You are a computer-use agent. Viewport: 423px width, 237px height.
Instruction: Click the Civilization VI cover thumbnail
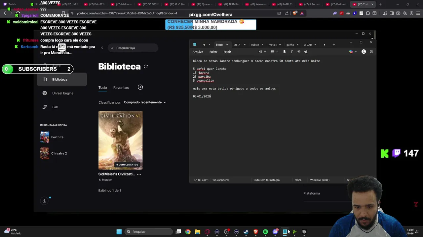click(120, 140)
